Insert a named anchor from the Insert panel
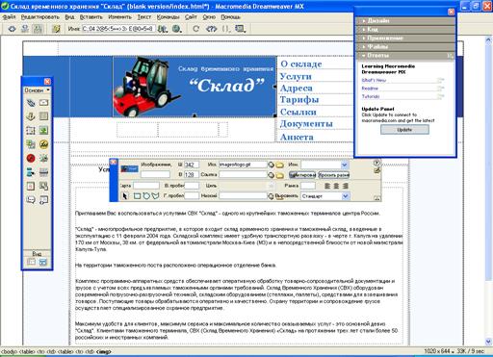The image size is (493, 357). pos(31,116)
